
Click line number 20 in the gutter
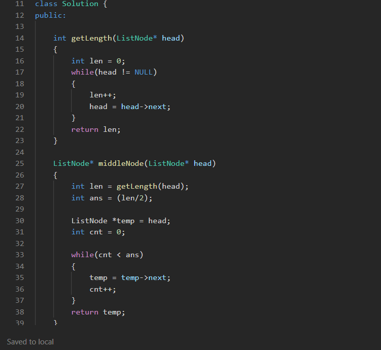(20, 107)
